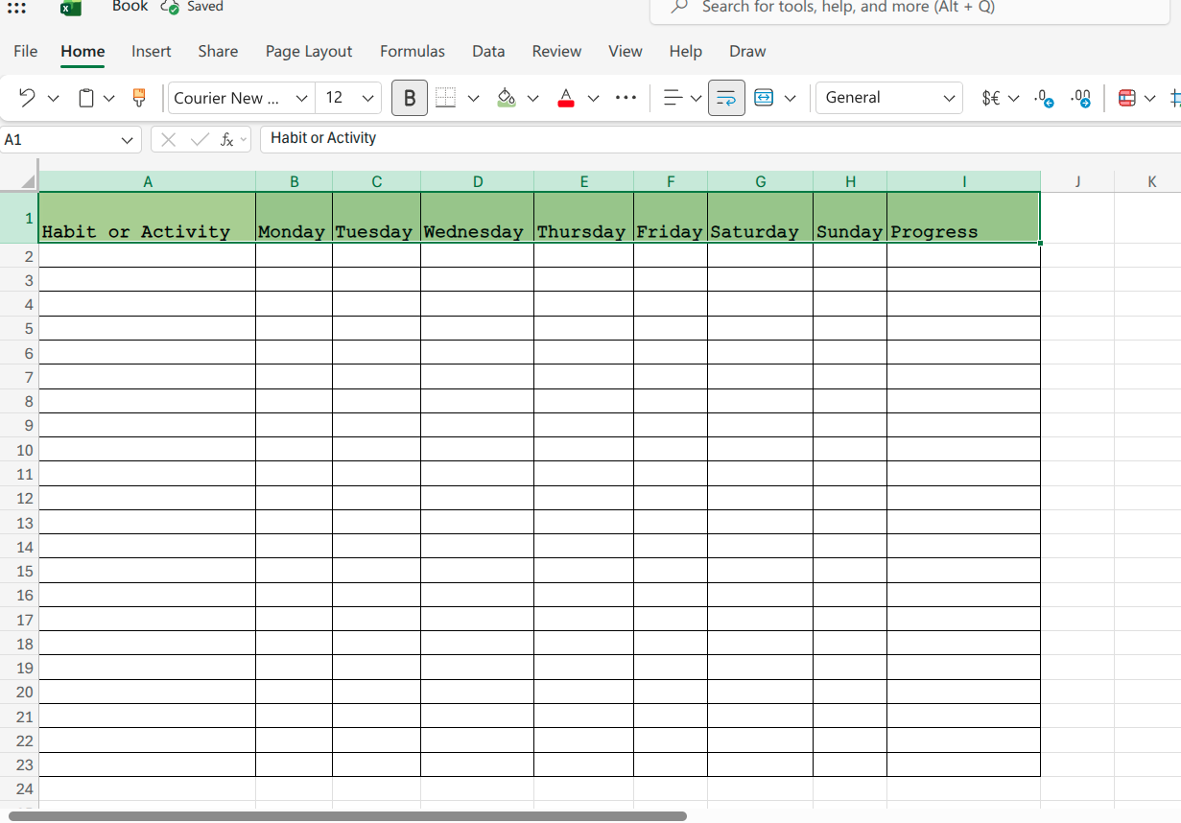
Task: Switch to the Draw tab
Action: (x=747, y=52)
